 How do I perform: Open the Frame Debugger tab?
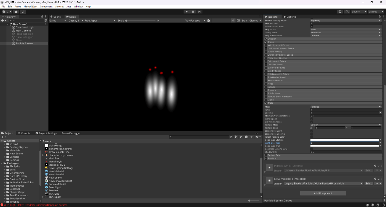point(71,133)
